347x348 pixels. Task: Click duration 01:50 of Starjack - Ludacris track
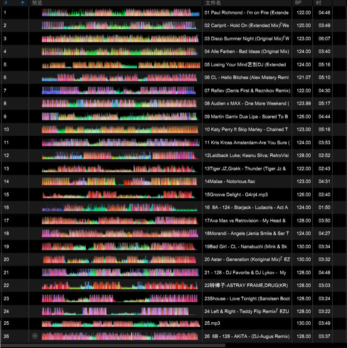pyautogui.click(x=324, y=207)
